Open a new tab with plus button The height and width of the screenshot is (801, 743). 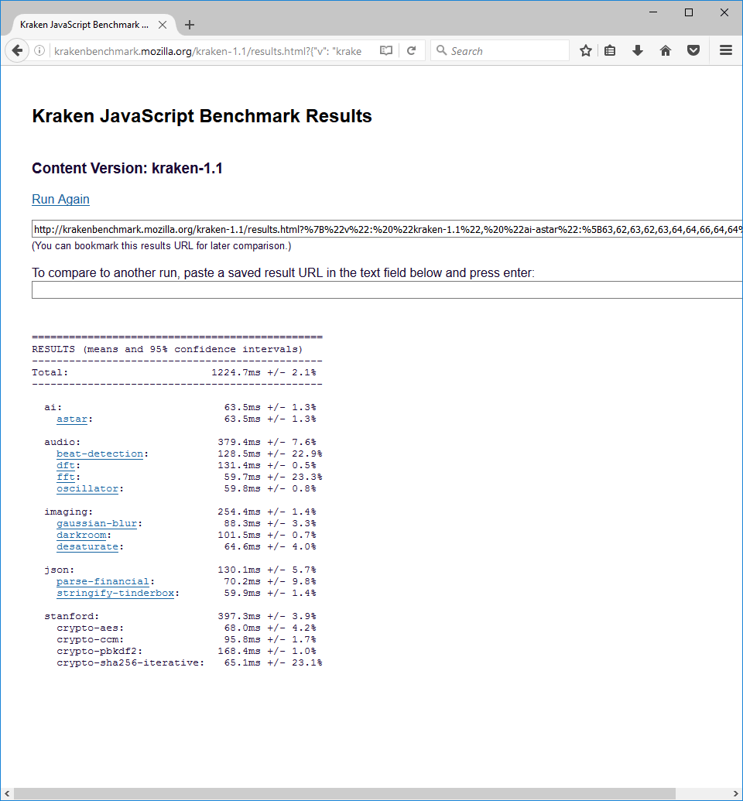(190, 25)
